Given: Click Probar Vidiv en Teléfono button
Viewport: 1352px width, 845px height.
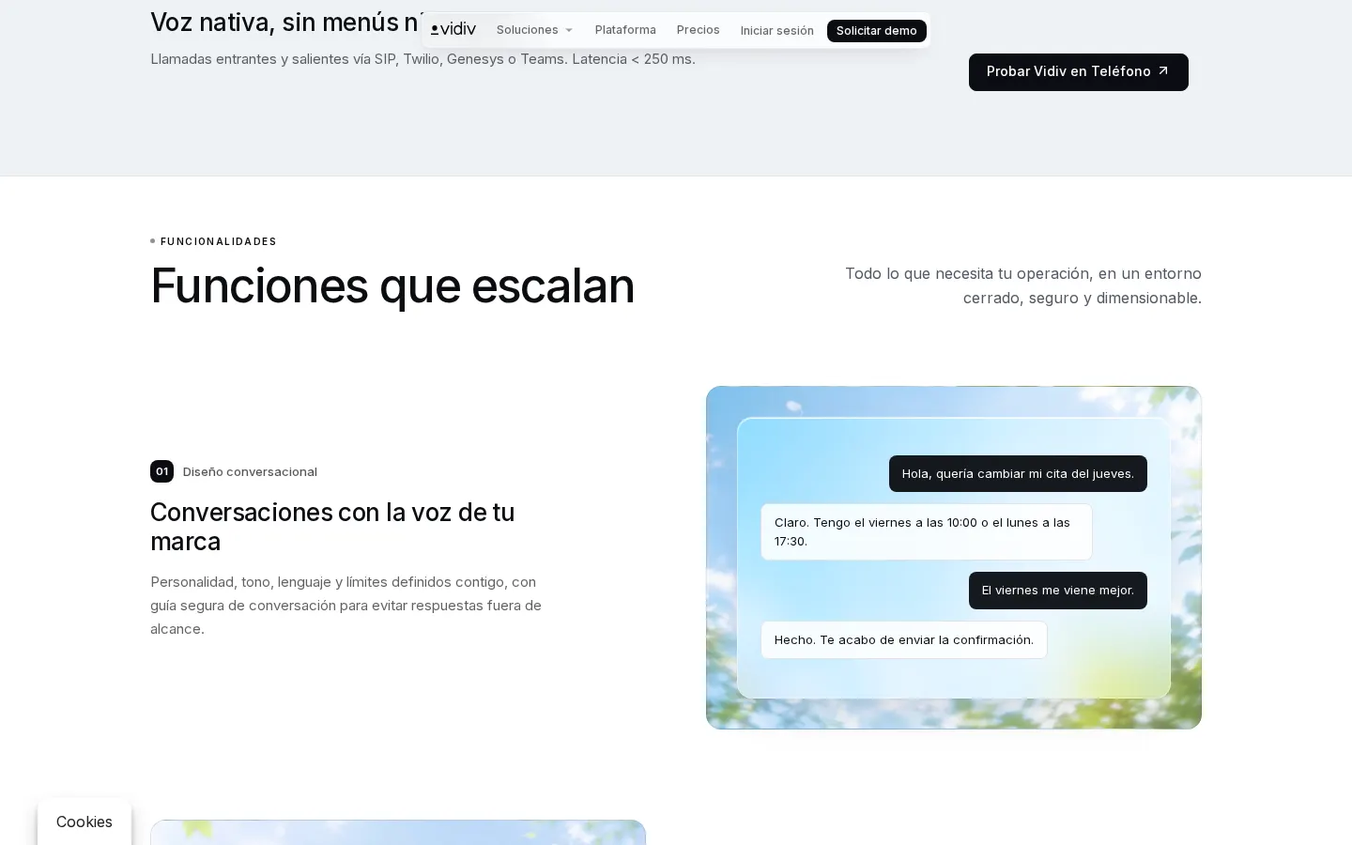Looking at the screenshot, I should point(1079,72).
